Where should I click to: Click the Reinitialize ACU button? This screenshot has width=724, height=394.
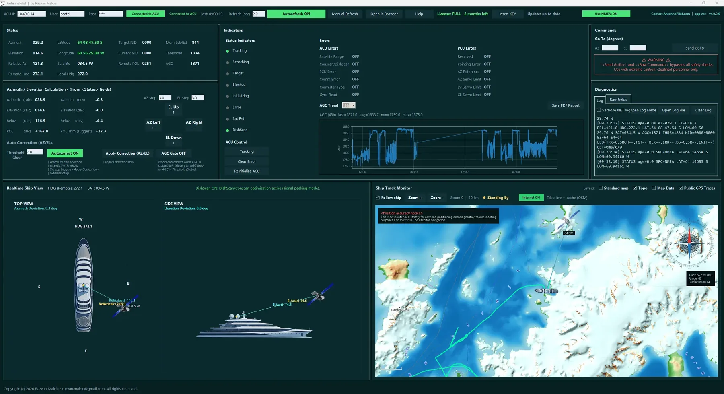pos(247,171)
